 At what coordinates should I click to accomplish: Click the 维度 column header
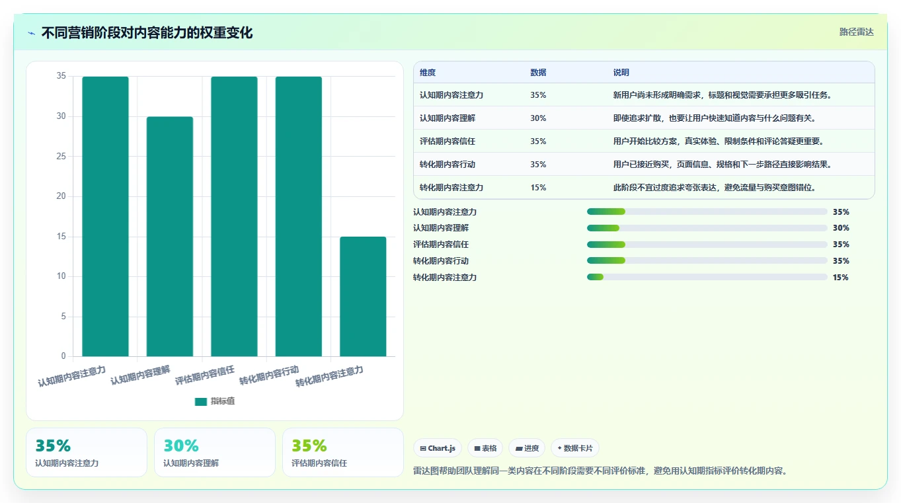point(428,73)
